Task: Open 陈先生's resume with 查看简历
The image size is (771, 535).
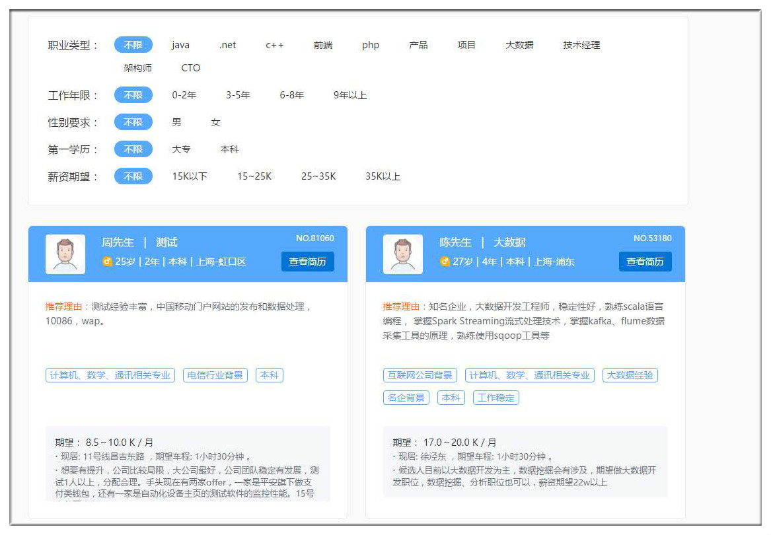Action: 645,262
